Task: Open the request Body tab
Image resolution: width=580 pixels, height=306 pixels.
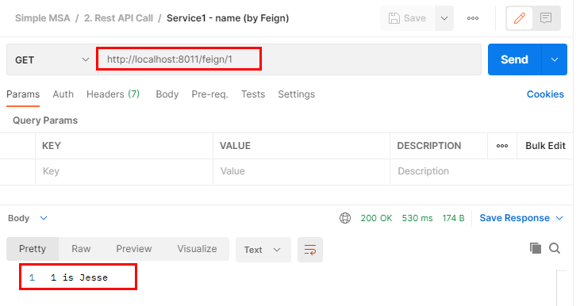Action: tap(167, 94)
